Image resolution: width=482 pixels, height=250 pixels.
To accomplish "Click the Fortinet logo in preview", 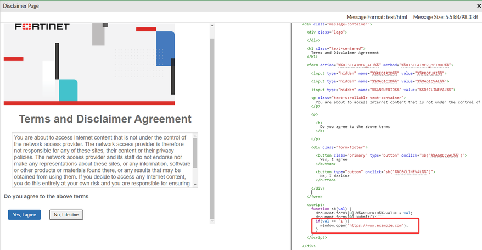I will click(42, 27).
